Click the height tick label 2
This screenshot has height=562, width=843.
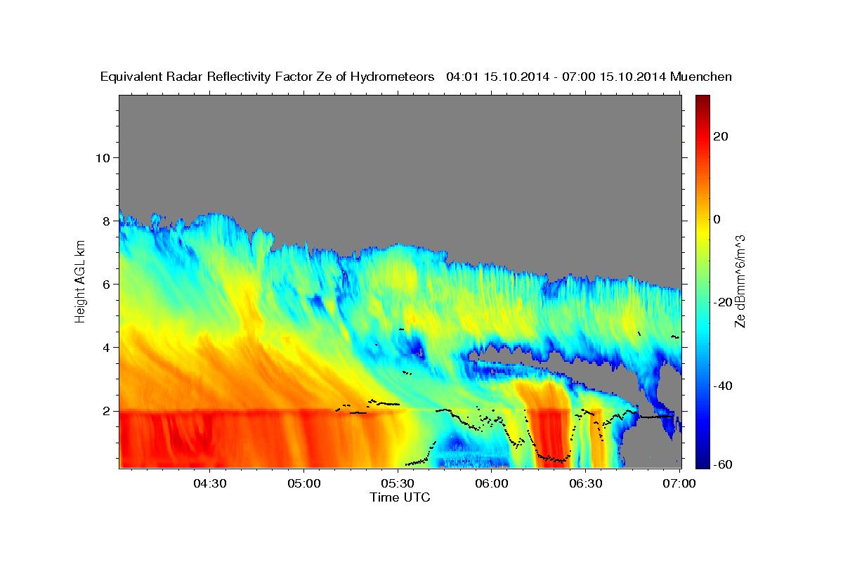point(105,411)
